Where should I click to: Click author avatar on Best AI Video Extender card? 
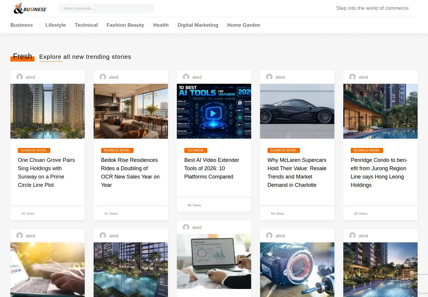coord(186,77)
